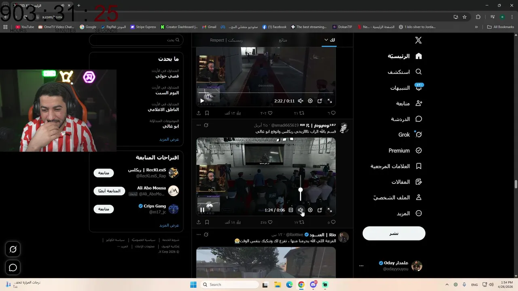The width and height of the screenshot is (518, 291).
Task: Bookmark the joypoy video post
Action: click(x=207, y=222)
